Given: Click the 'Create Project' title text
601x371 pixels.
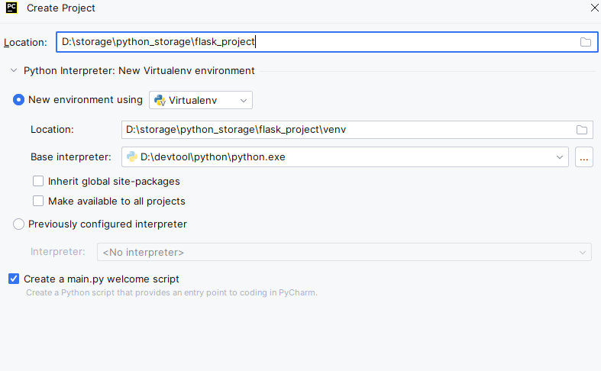Looking at the screenshot, I should pyautogui.click(x=61, y=8).
